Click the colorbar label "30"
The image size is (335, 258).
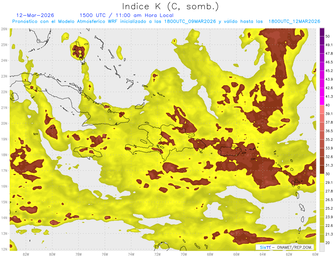[x=328, y=174]
